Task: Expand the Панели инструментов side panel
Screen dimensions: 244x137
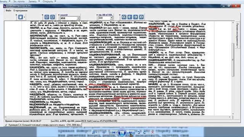Action: [x=237, y=35]
